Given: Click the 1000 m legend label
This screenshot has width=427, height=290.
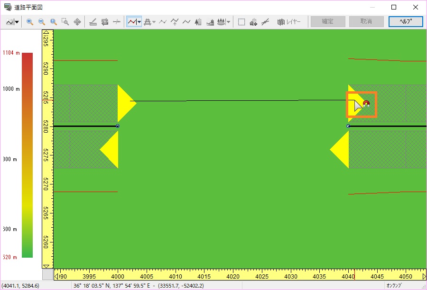Looking at the screenshot, I should click(11, 89).
